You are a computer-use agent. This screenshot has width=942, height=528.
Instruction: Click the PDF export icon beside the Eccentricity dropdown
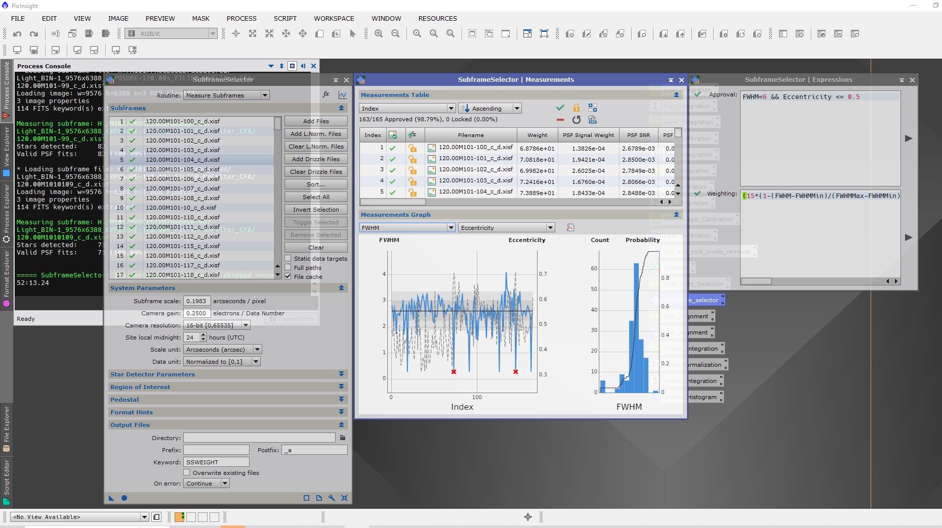pos(570,228)
